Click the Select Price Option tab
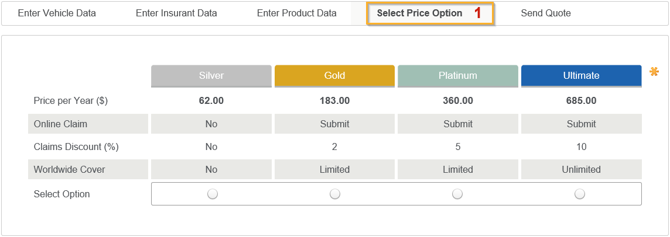 click(x=419, y=13)
